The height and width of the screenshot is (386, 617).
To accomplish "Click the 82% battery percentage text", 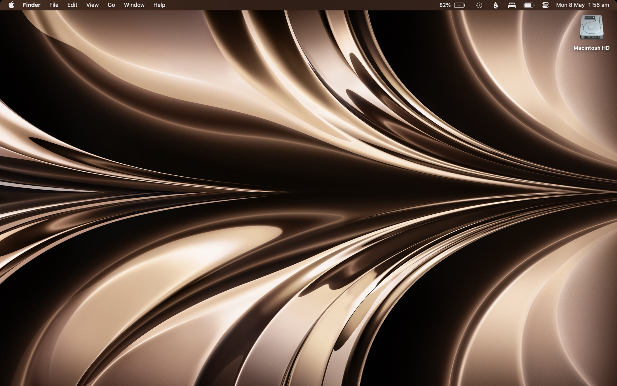I will (x=445, y=5).
